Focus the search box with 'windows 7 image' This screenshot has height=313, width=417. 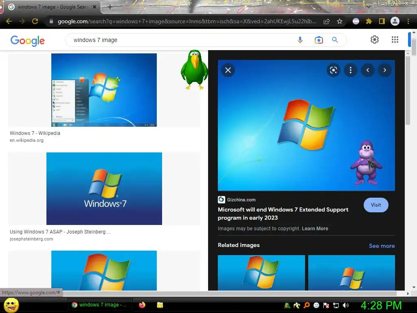[181, 40]
